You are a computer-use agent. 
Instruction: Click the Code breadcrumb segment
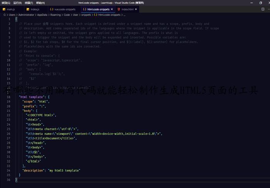point(67,15)
